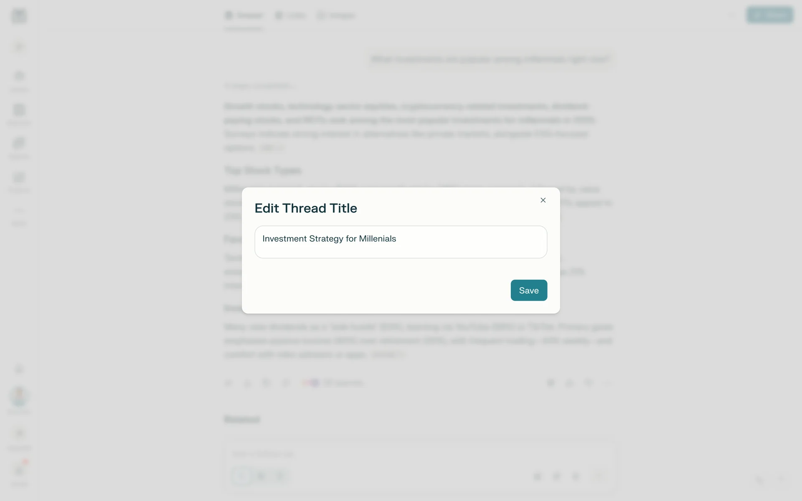Click Save to rename the thread

coord(528,290)
